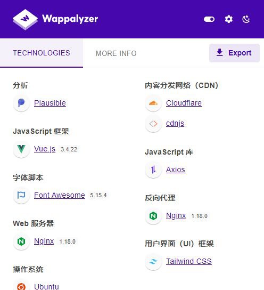This screenshot has height=290, width=264.
Task: Click the Font Awesome flag icon
Action: [21, 195]
